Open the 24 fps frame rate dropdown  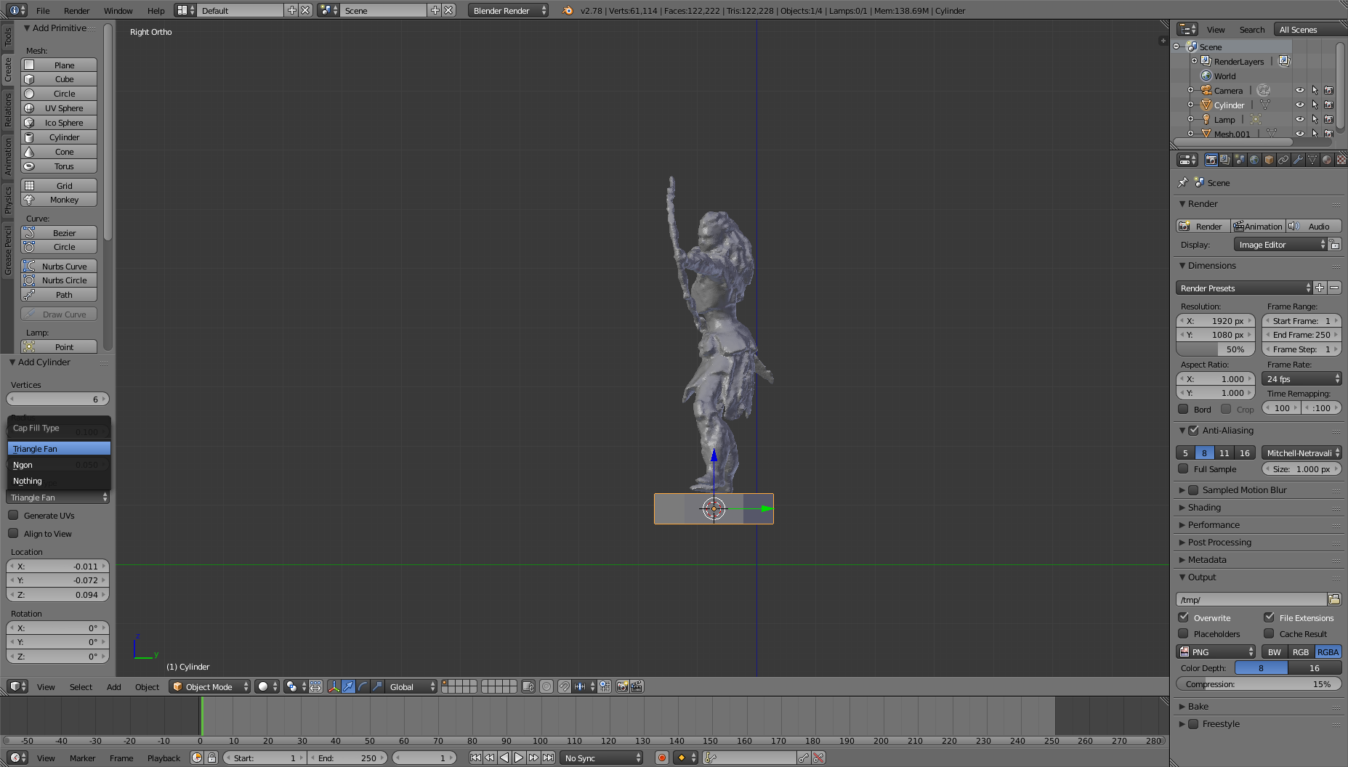coord(1301,378)
